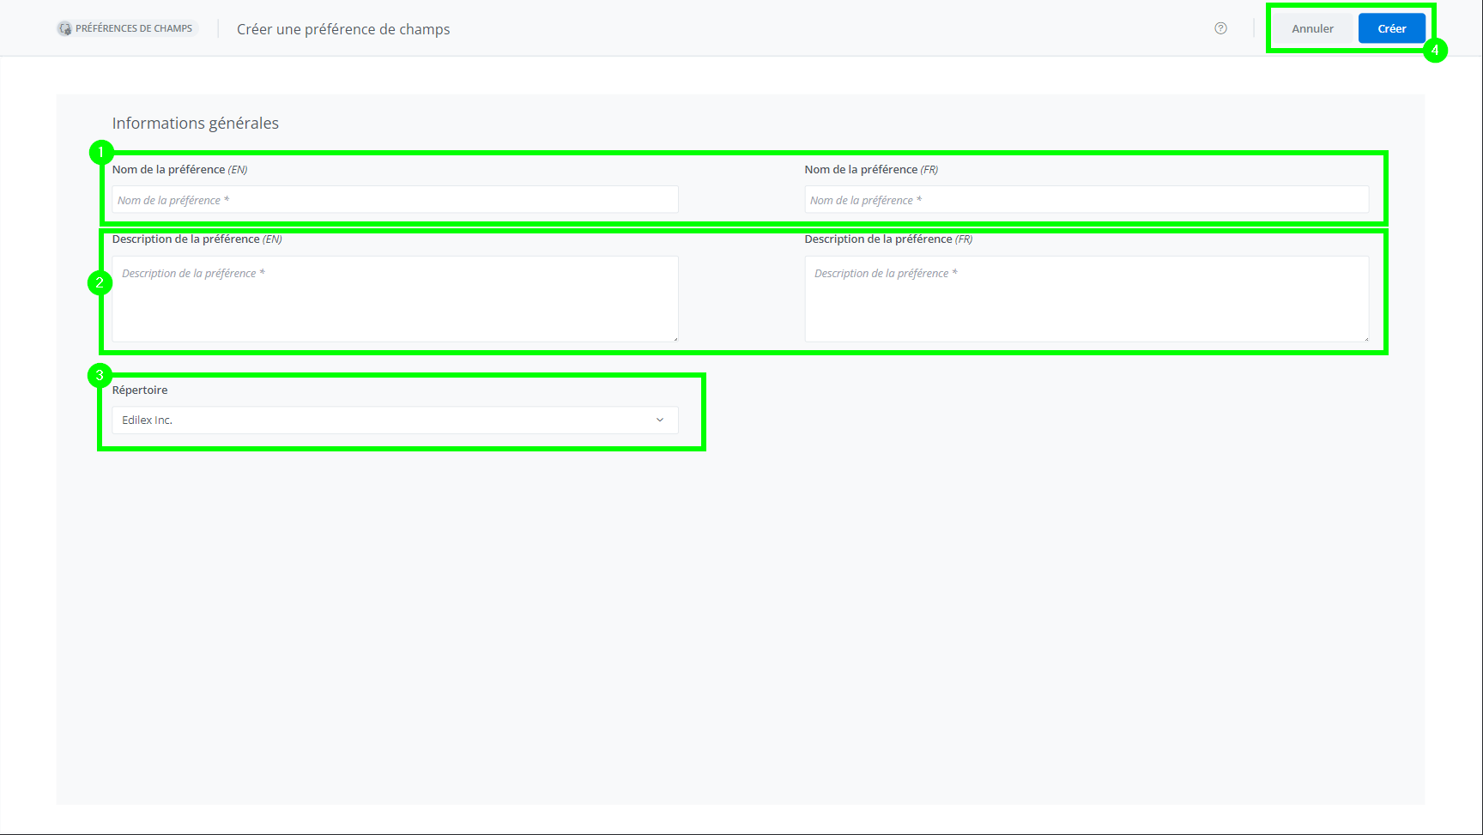The height and width of the screenshot is (835, 1483).
Task: Click into Description de la préférence (FR) textarea
Action: coord(1087,299)
